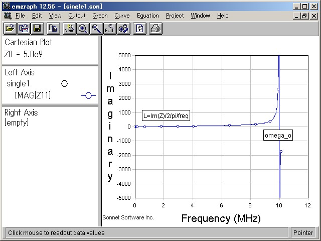Click the data point near 2600 on the curve
Image resolution: width=321 pixels, height=241 pixels.
[x=278, y=89]
